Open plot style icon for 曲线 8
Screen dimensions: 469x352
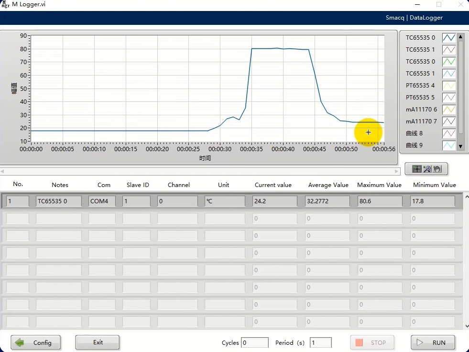(448, 133)
